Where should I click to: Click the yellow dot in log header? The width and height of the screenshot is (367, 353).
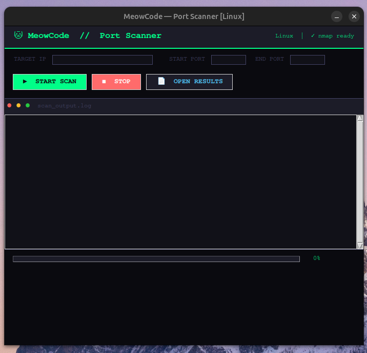(x=18, y=105)
